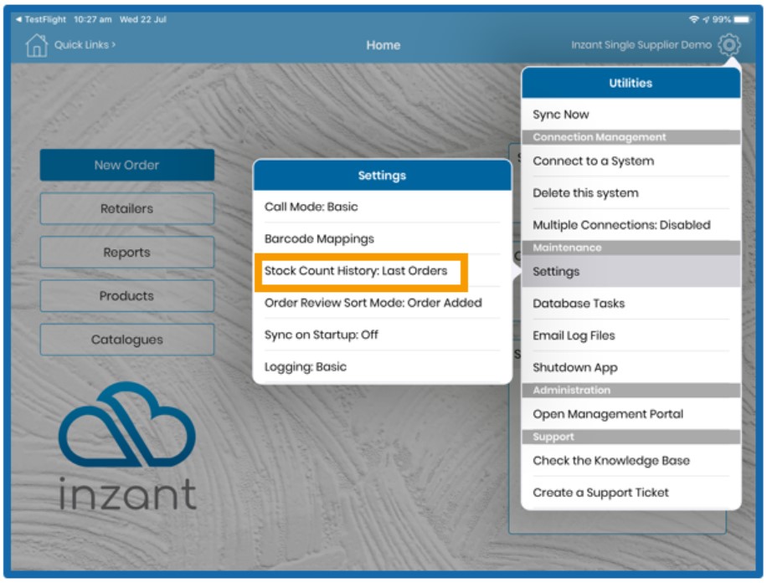Select Delete this system

tap(631, 193)
